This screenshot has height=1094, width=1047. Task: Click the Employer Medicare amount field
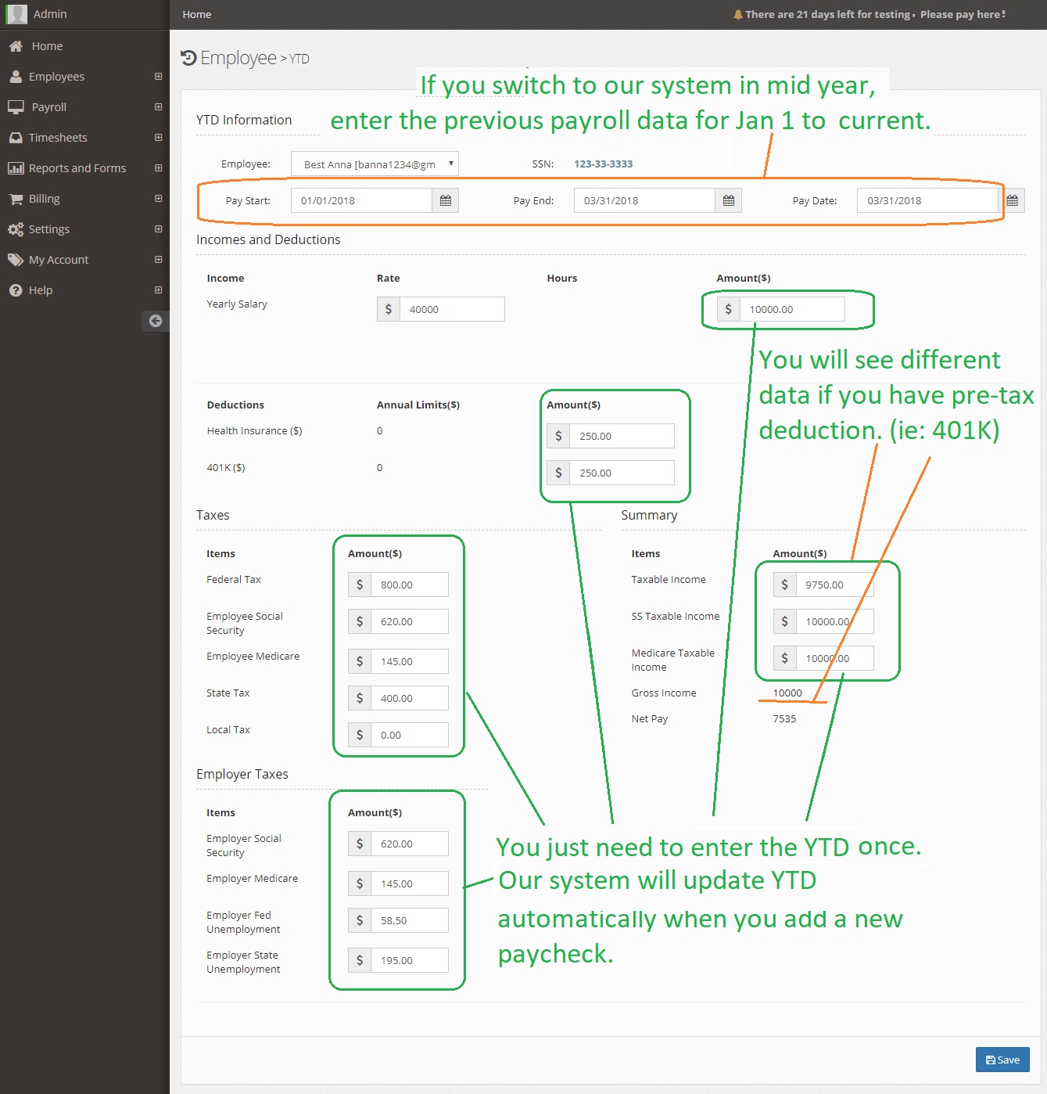[x=410, y=883]
